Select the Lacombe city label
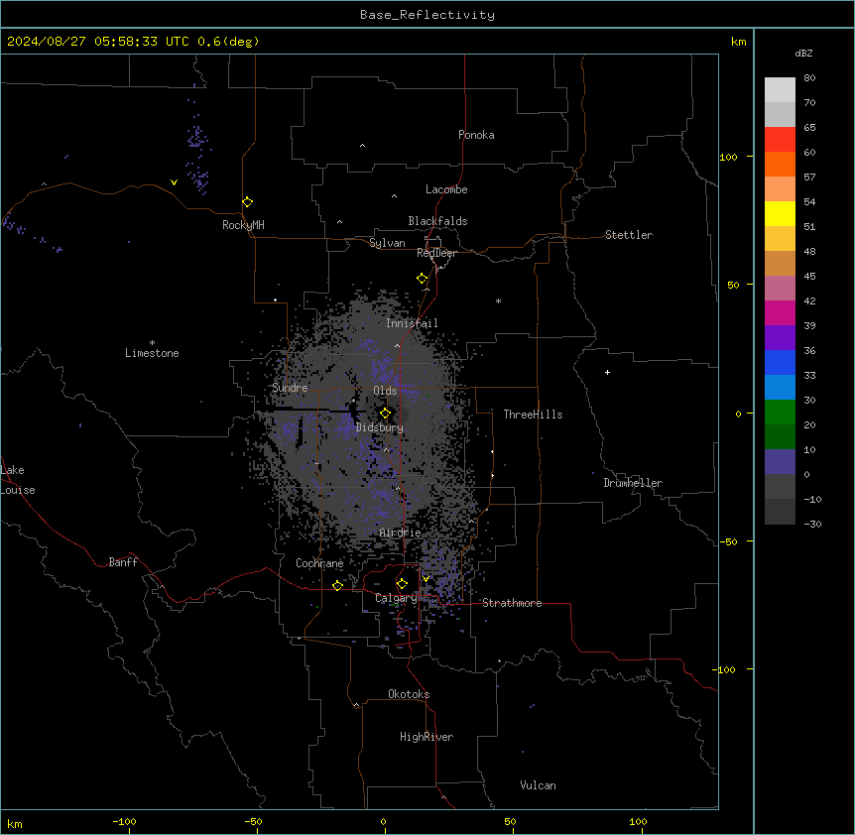855x835 pixels. pyautogui.click(x=446, y=189)
